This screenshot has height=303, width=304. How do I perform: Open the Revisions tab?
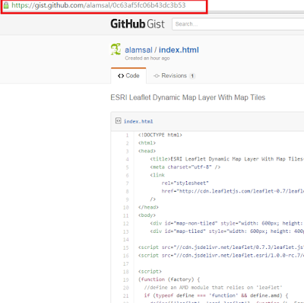click(x=174, y=75)
